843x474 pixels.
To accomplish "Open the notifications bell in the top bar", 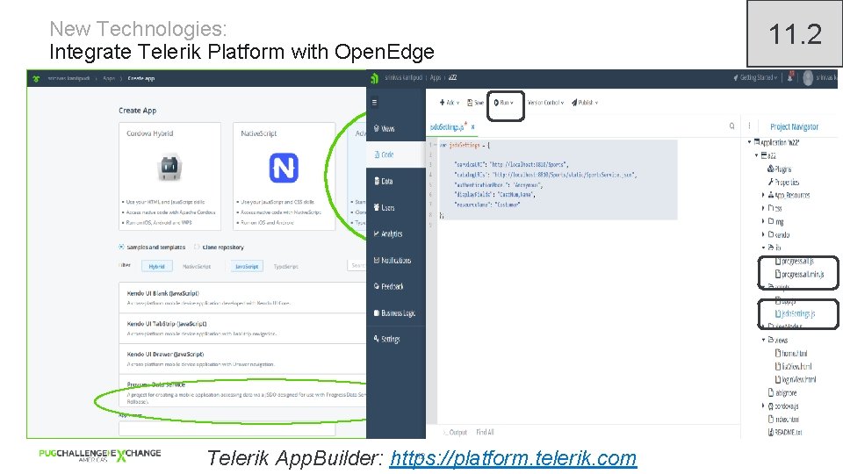I will tap(790, 77).
